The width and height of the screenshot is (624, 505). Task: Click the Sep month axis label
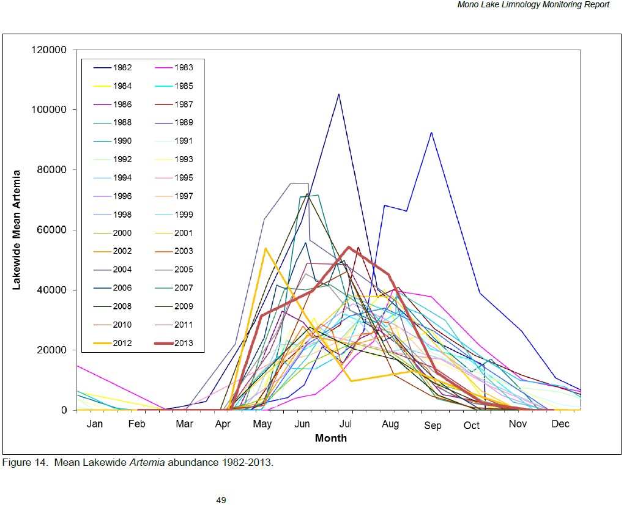[x=433, y=426]
